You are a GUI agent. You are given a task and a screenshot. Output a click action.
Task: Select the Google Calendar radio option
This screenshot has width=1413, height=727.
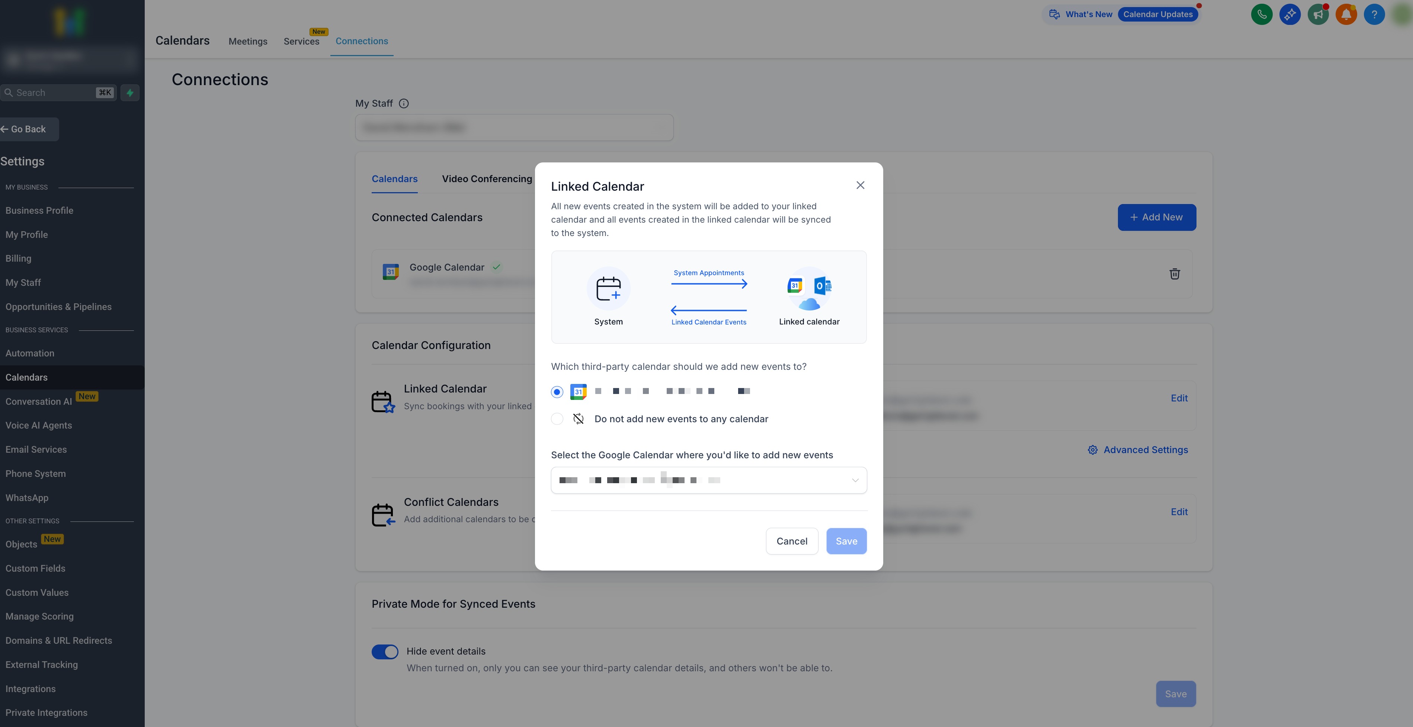click(x=557, y=392)
